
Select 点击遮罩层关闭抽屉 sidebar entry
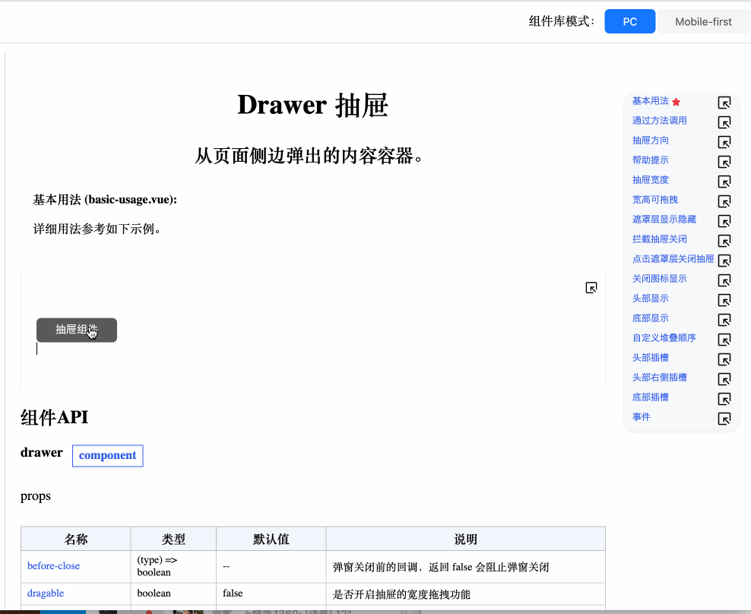pyautogui.click(x=673, y=259)
